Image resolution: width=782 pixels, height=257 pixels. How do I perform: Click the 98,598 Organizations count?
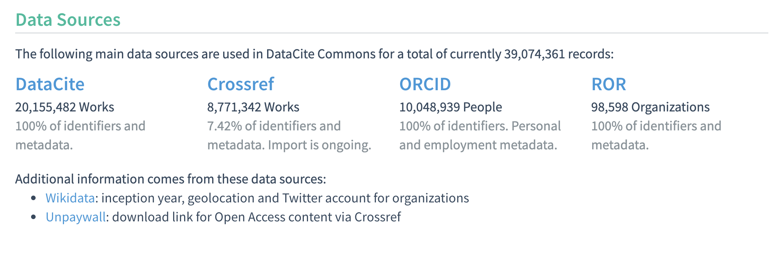(650, 107)
